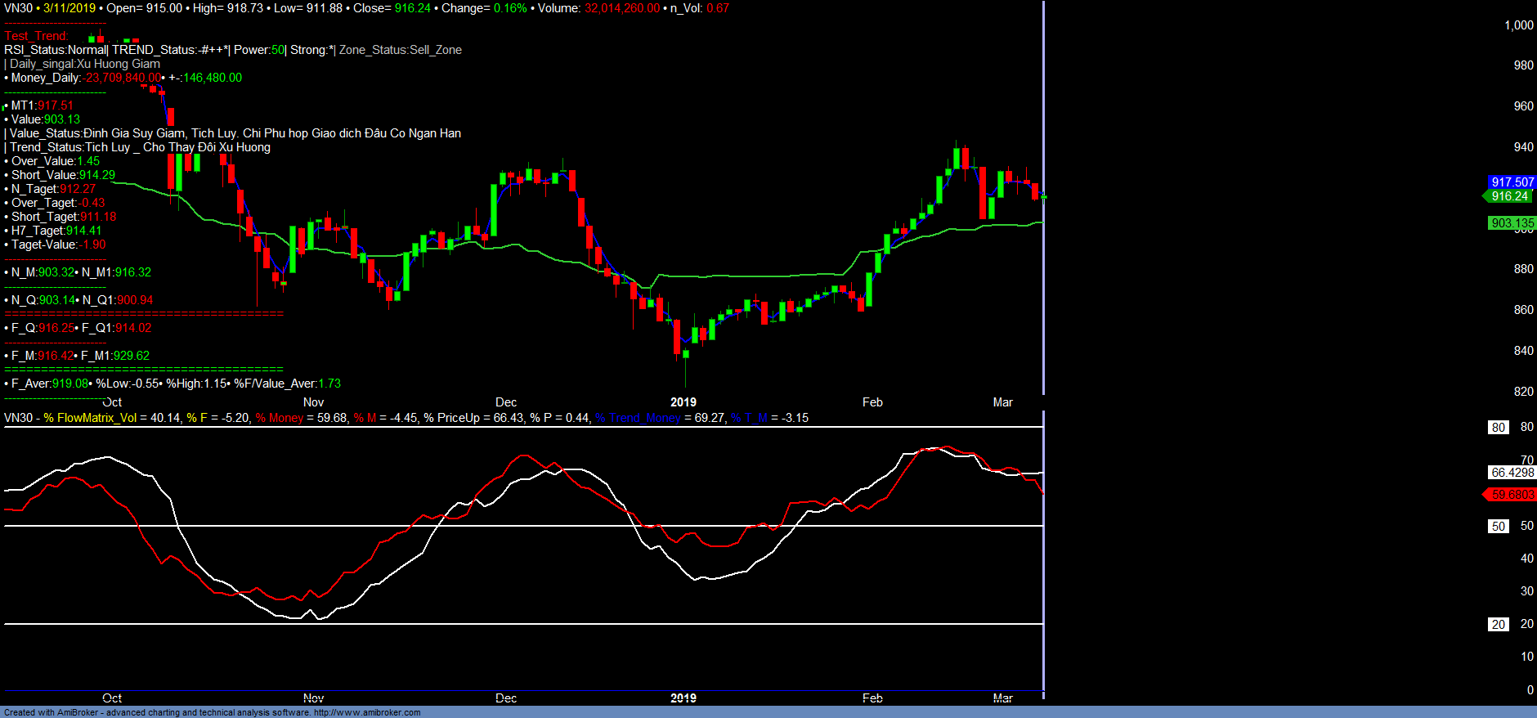Click the boxed 20 level label
This screenshot has width=1537, height=718.
1498,625
